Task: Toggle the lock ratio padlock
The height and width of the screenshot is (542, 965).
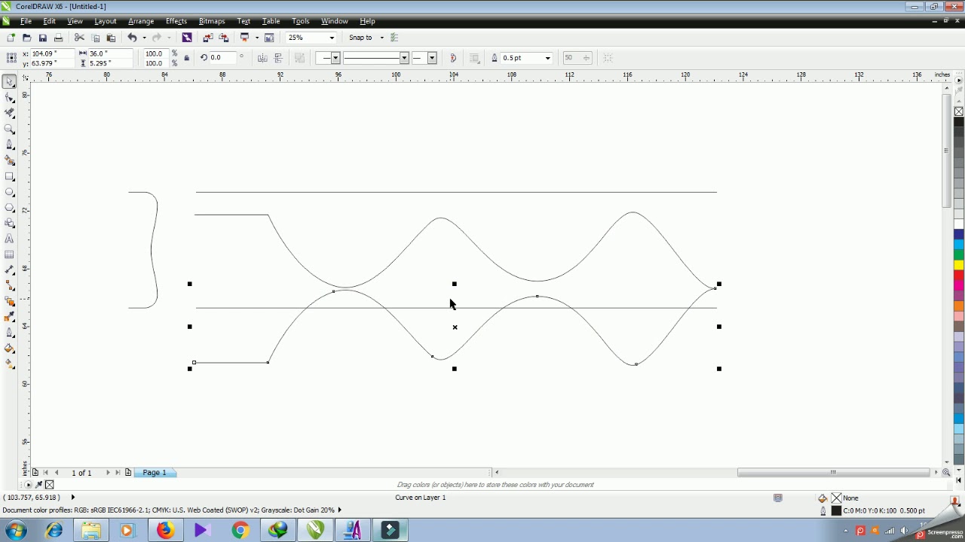Action: [x=187, y=58]
